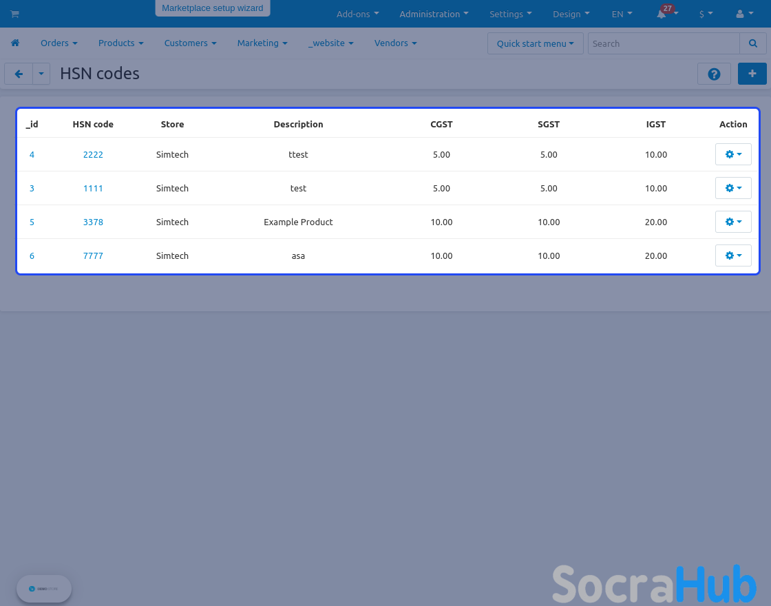
Task: Expand dropdown arrow next to back button
Action: [x=41, y=74]
